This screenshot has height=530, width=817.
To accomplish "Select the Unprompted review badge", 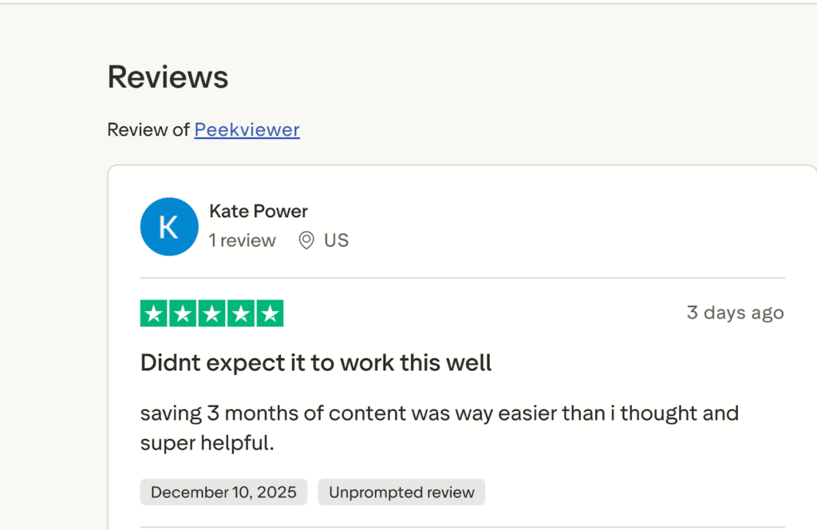I will [401, 492].
